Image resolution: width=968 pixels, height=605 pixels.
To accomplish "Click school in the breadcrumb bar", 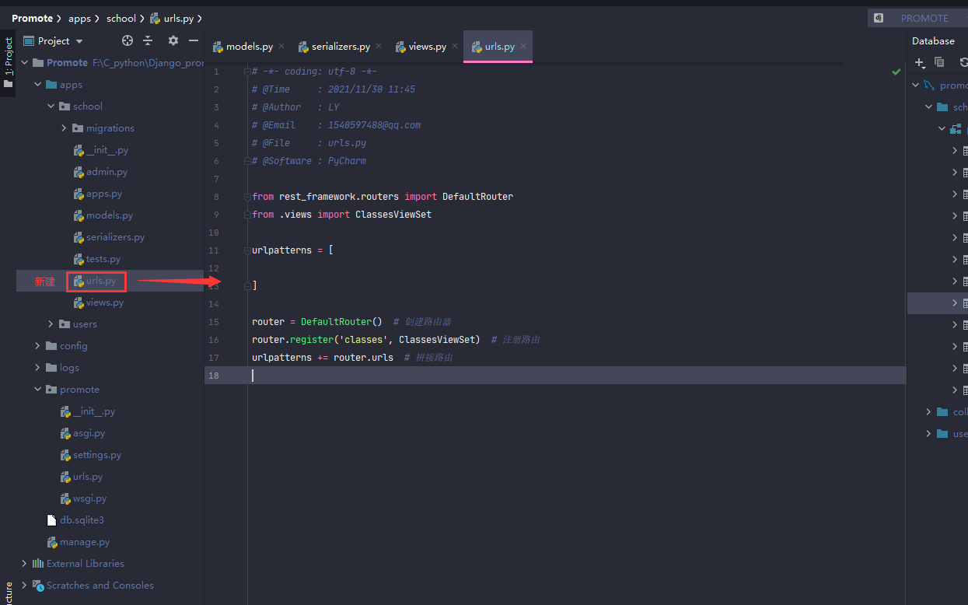I will [121, 18].
